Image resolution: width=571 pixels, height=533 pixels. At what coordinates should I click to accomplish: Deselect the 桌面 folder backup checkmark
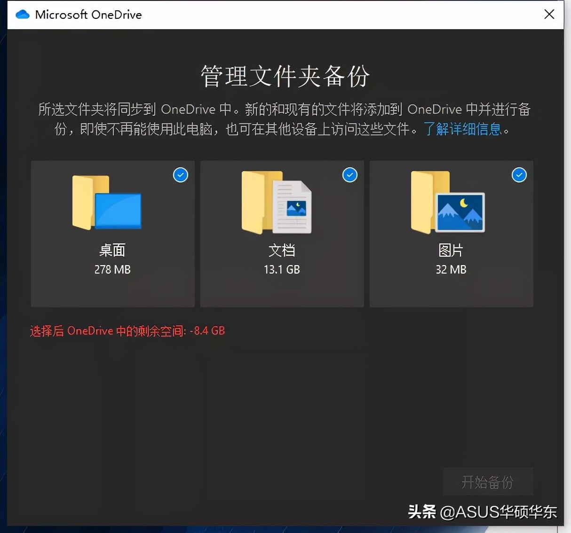click(181, 175)
